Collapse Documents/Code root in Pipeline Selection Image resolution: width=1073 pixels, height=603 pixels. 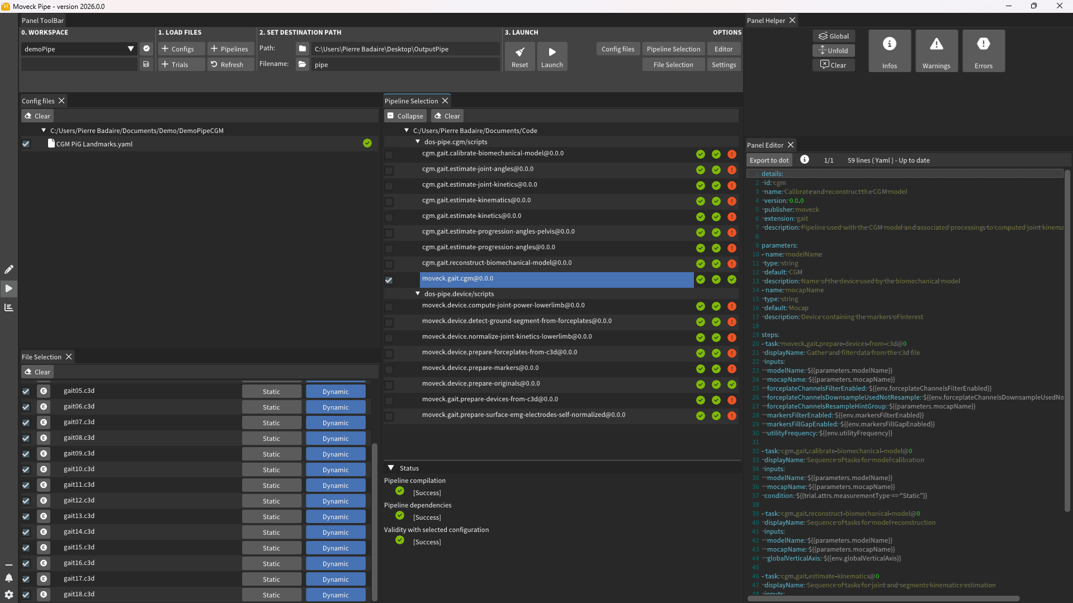pyautogui.click(x=406, y=130)
